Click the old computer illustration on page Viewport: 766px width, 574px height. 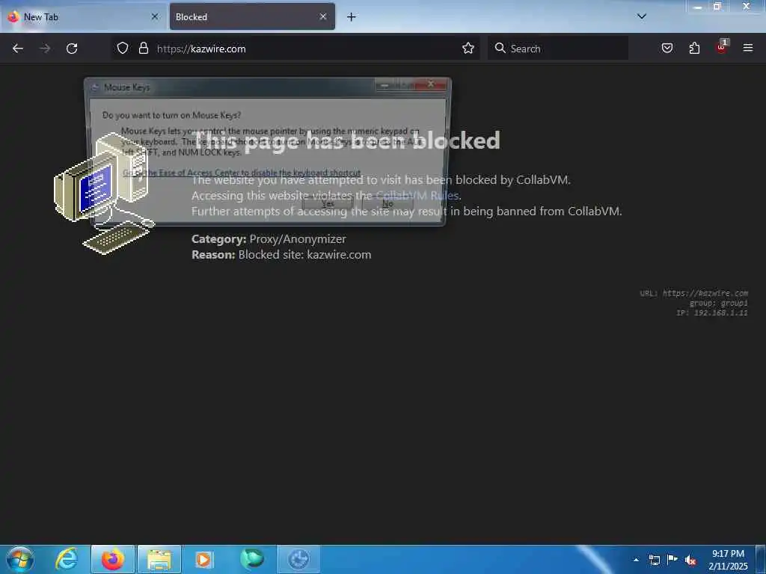[104, 194]
